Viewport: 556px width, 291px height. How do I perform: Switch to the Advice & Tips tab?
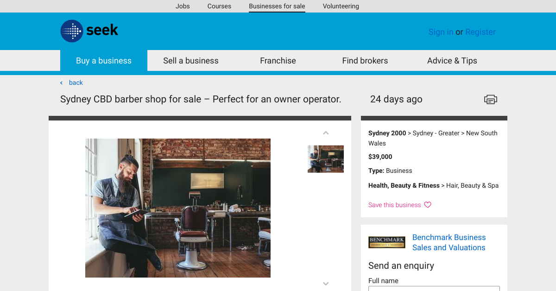click(x=452, y=60)
